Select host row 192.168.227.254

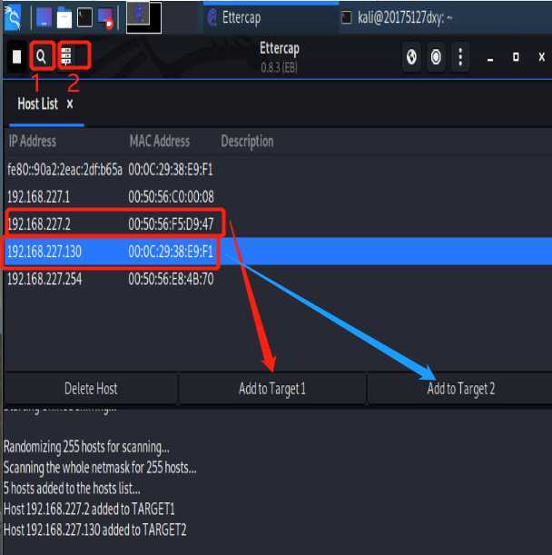click(x=278, y=279)
